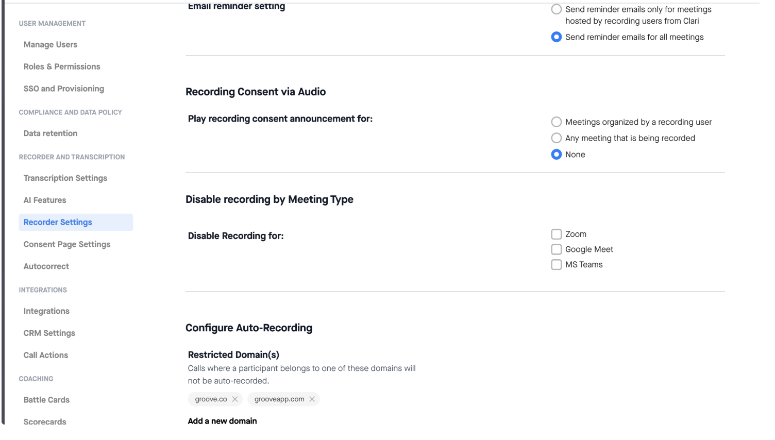Open SSO and Provisioning settings
Screen dimensions: 775x440
pyautogui.click(x=64, y=89)
